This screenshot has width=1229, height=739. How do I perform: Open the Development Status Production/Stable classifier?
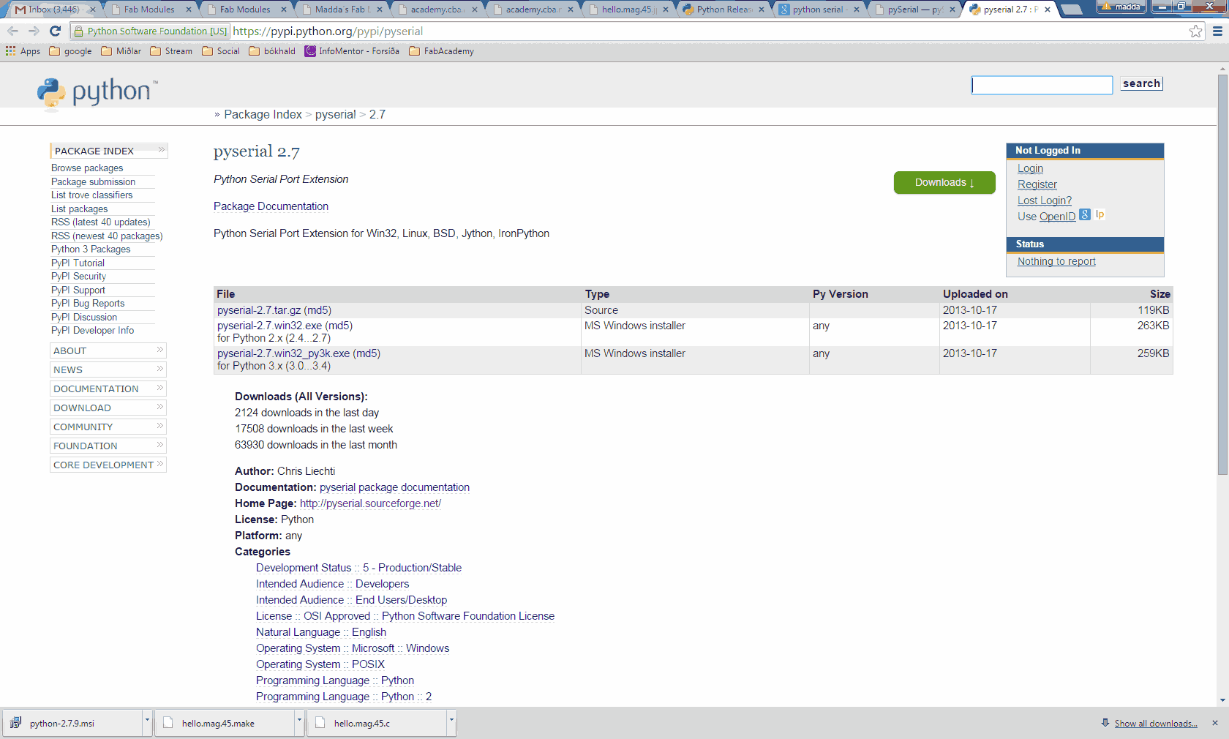pos(358,568)
